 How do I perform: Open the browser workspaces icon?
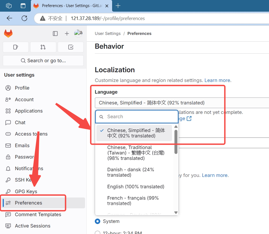tap(9, 6)
